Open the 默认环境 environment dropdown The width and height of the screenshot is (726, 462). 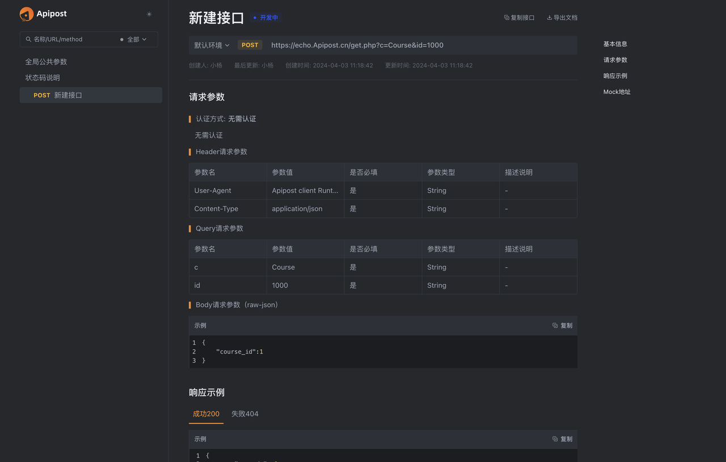tap(210, 45)
